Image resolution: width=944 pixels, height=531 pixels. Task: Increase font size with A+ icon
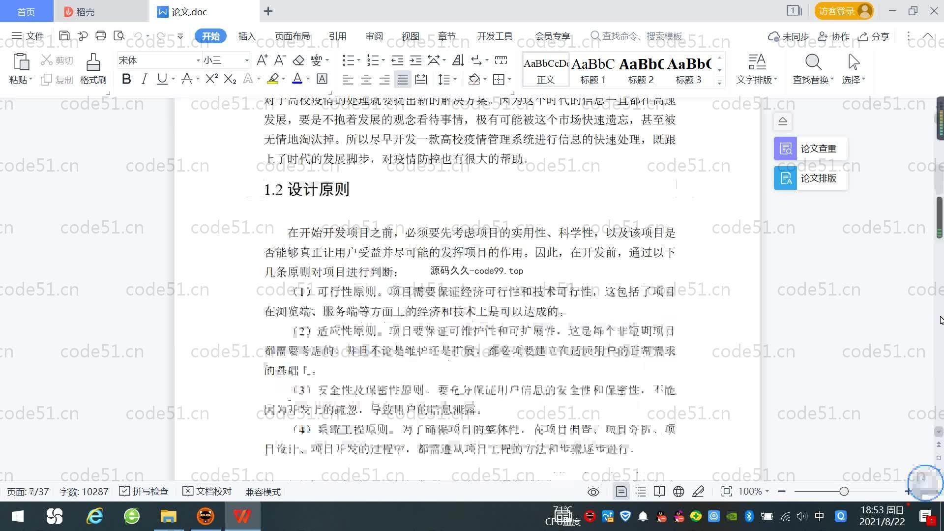tap(262, 60)
